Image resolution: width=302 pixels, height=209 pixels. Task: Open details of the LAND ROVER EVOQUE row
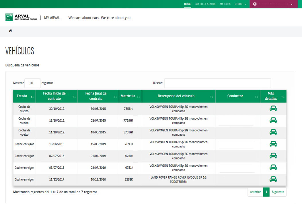point(273,179)
